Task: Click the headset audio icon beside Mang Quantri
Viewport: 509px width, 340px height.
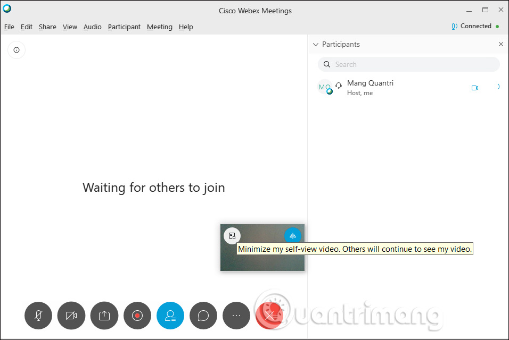Action: [x=339, y=86]
